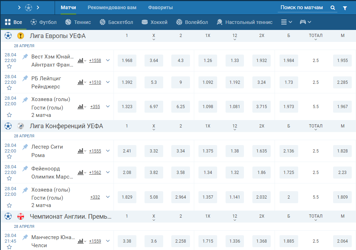Open +1510 extra markets link
Screen dimensions: 356x250
95,82
